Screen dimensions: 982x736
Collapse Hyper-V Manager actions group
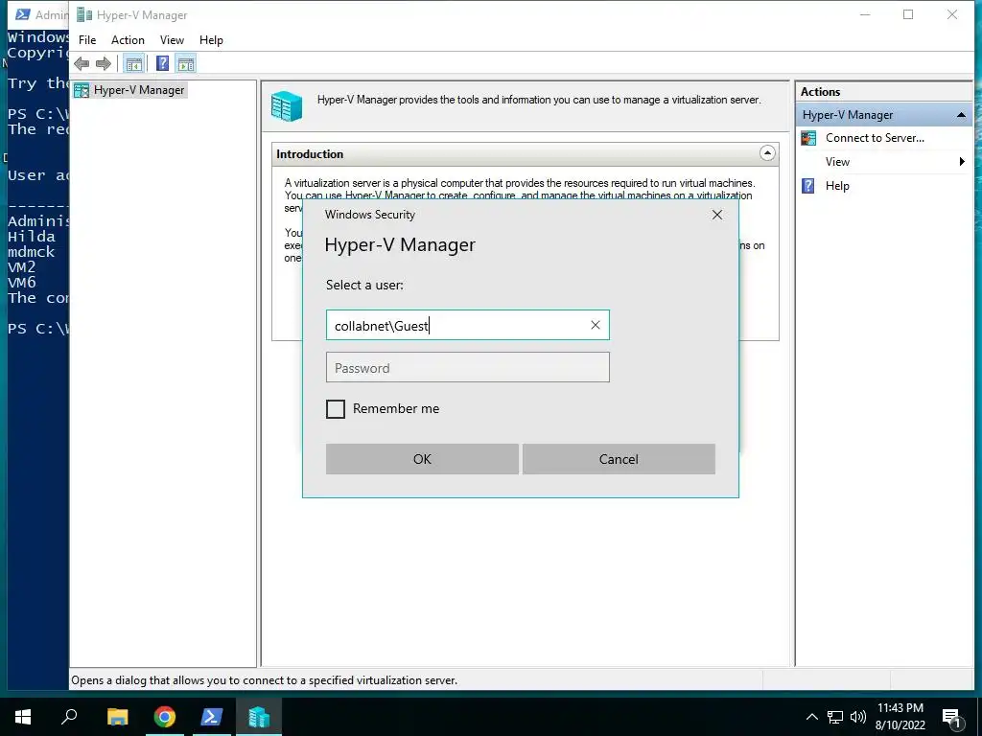click(x=960, y=115)
